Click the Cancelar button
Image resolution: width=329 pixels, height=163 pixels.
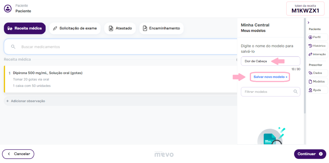click(x=18, y=154)
